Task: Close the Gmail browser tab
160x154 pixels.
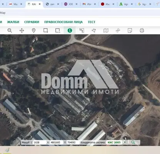Action: (x=95, y=4)
